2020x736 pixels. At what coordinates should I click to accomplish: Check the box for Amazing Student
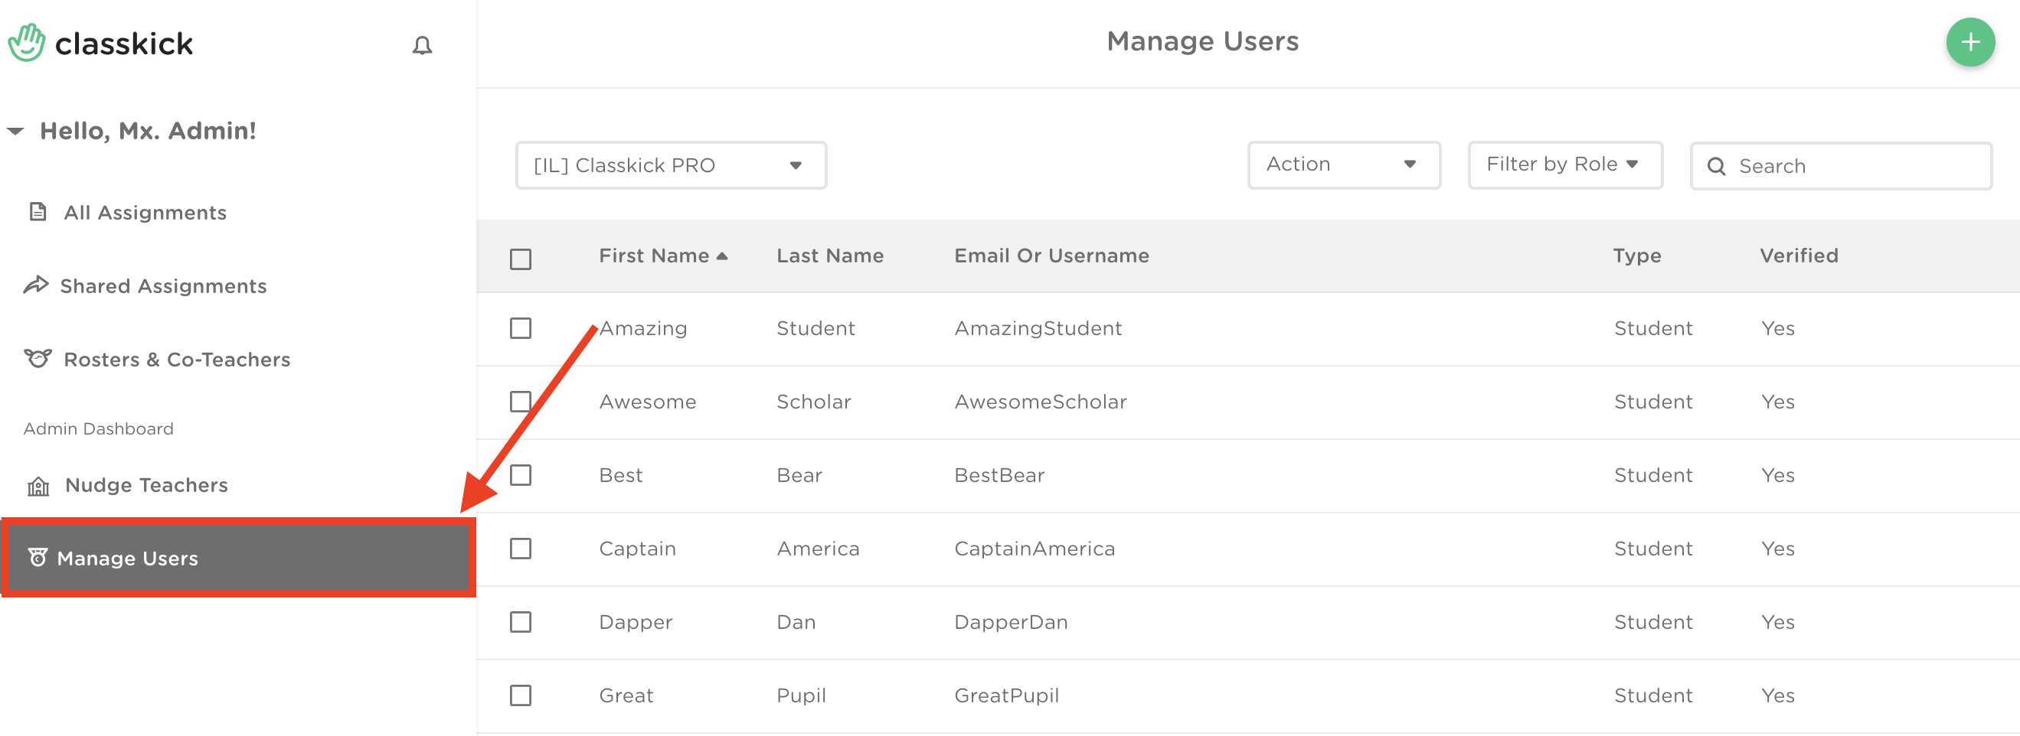(x=520, y=327)
